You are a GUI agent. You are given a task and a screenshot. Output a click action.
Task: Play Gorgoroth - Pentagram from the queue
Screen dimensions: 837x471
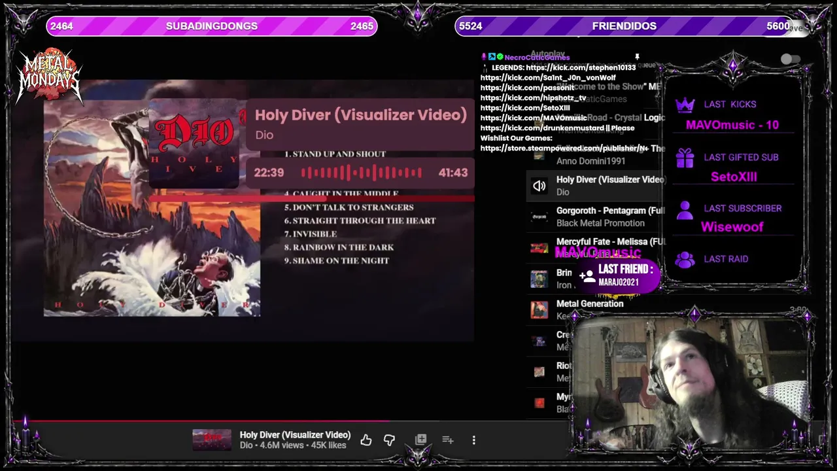(x=595, y=217)
